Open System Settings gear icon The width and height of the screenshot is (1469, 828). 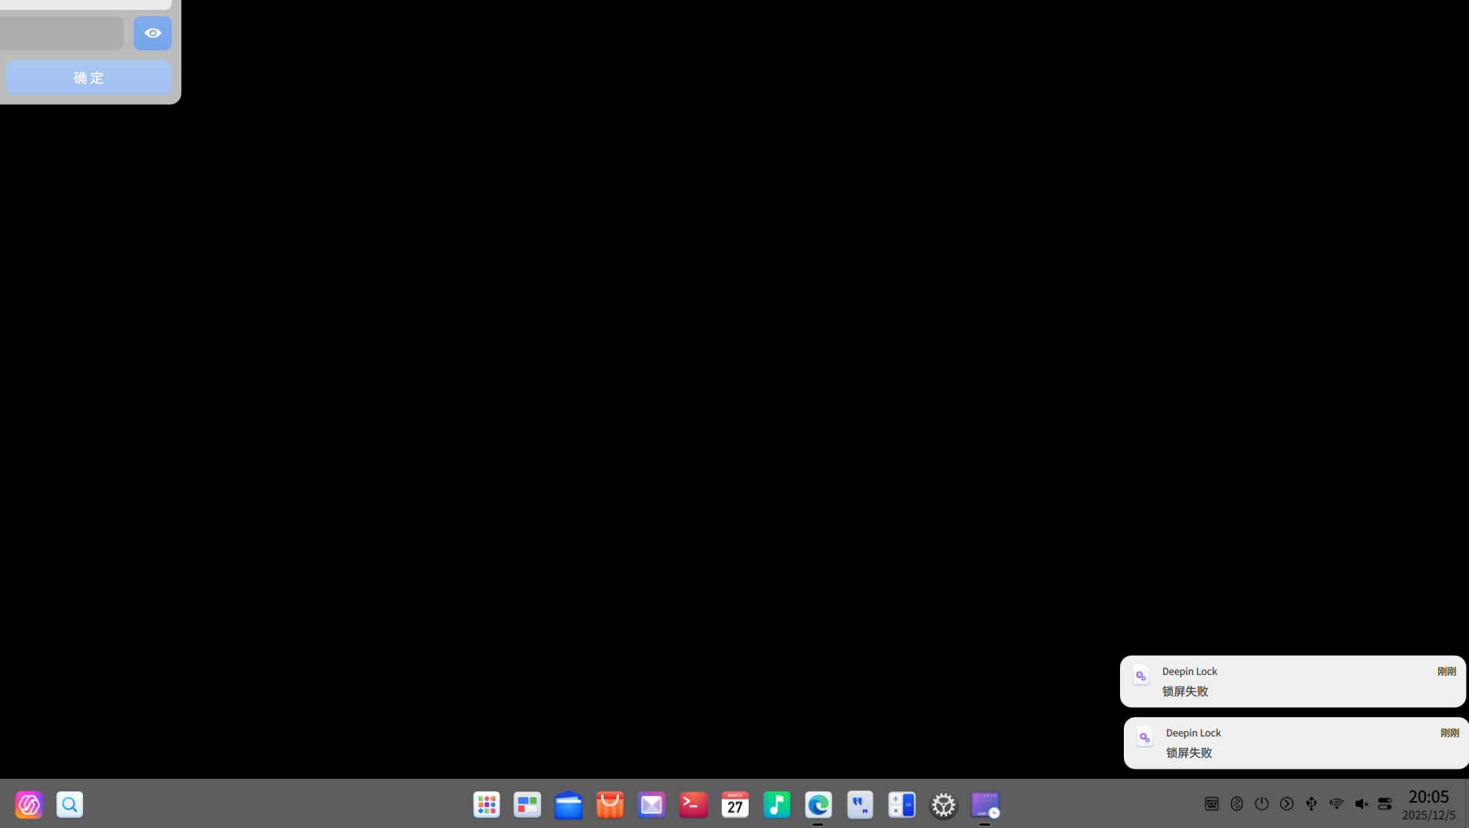pyautogui.click(x=943, y=804)
